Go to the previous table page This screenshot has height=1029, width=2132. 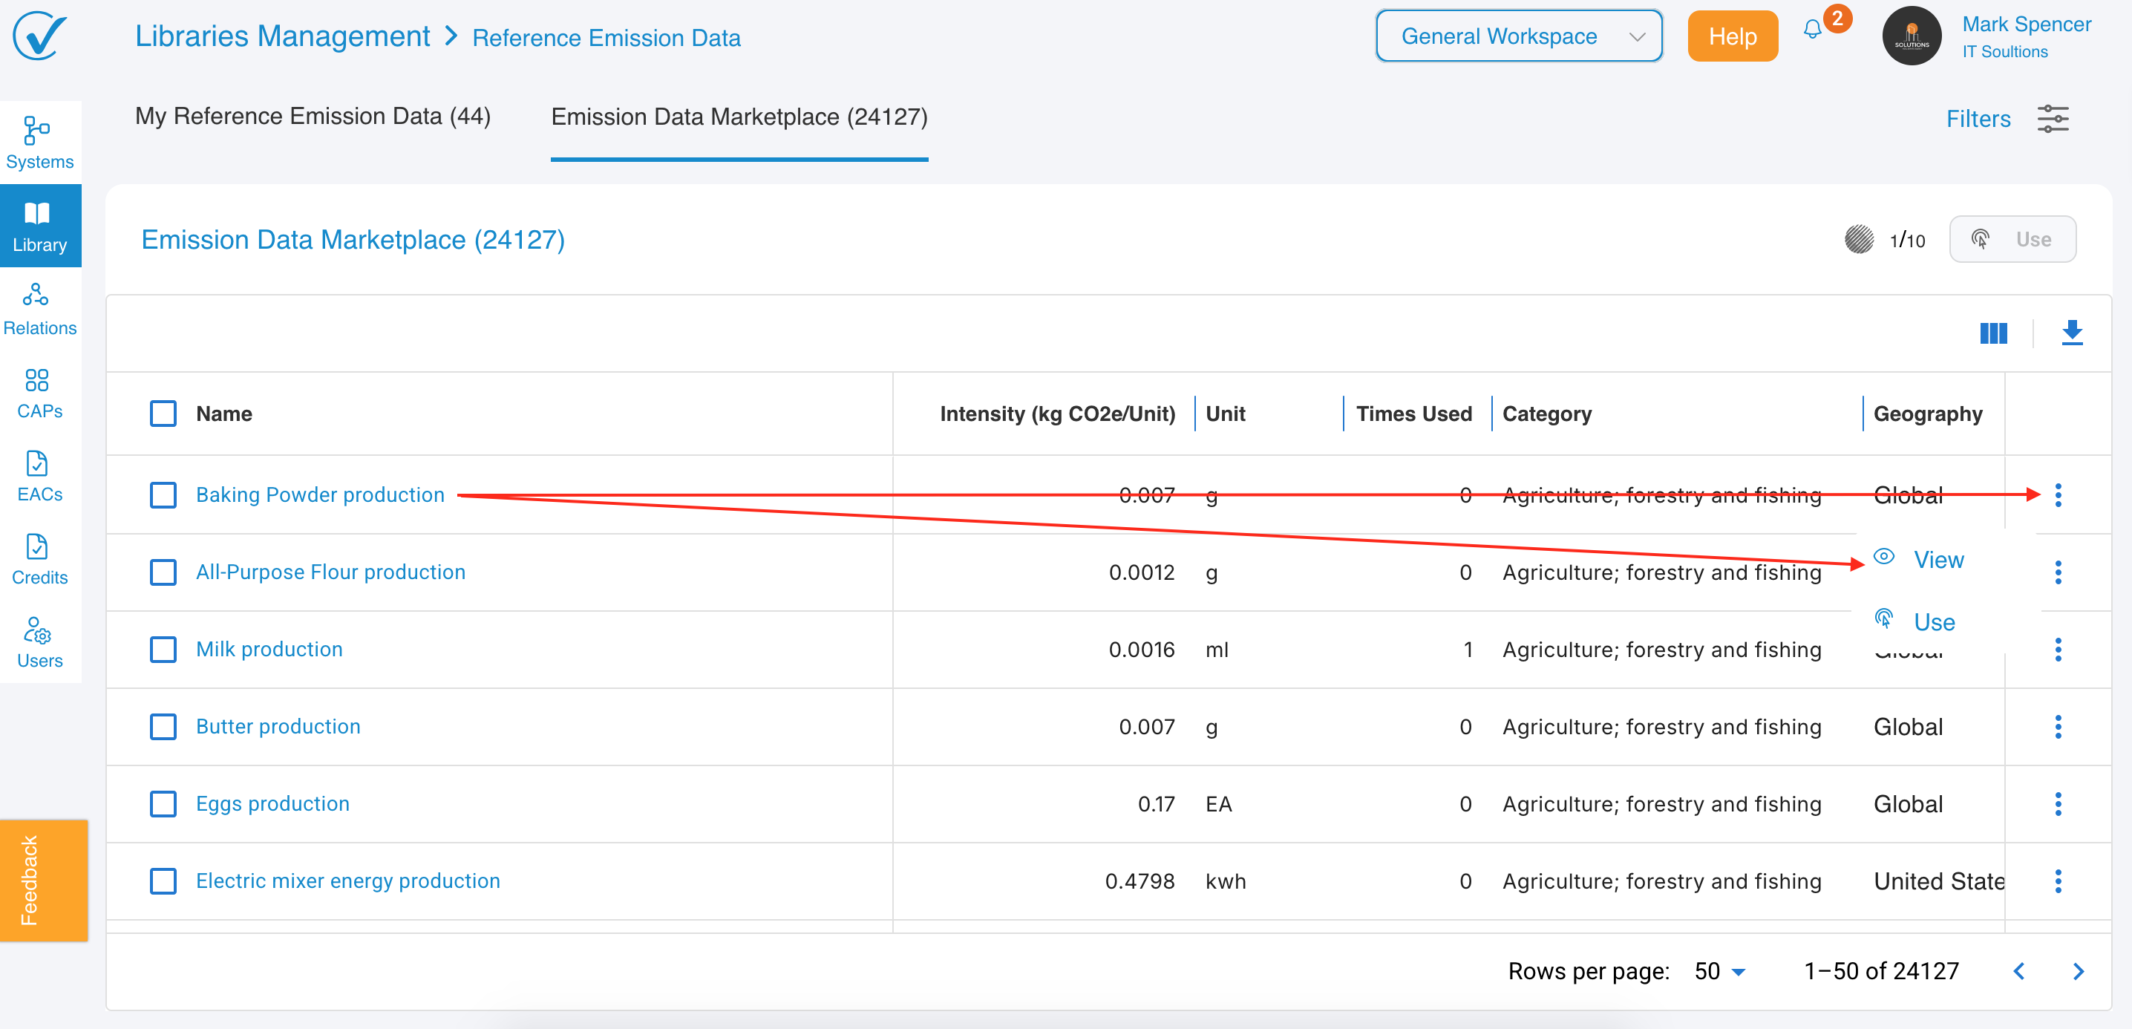pos(2018,971)
